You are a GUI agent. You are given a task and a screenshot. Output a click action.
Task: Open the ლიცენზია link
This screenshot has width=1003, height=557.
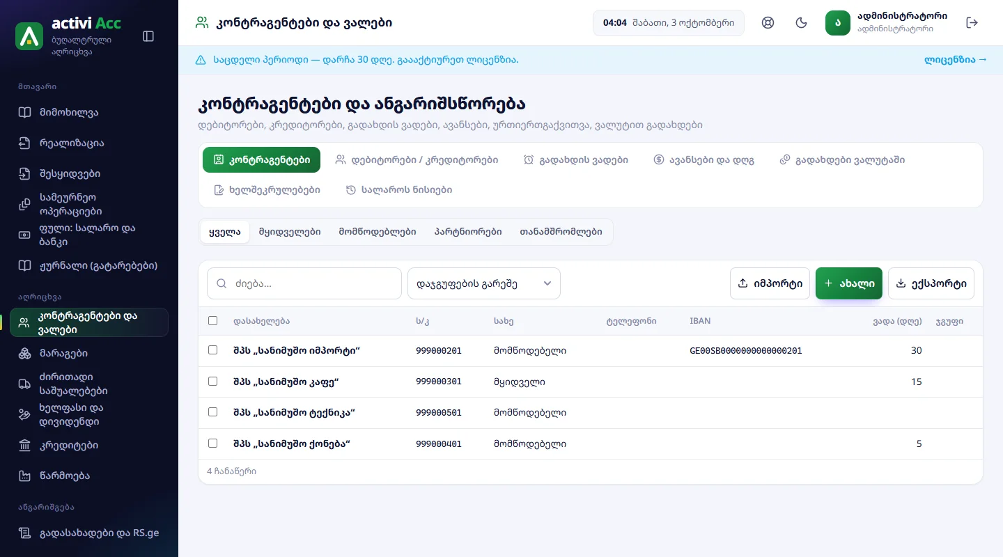click(x=956, y=60)
